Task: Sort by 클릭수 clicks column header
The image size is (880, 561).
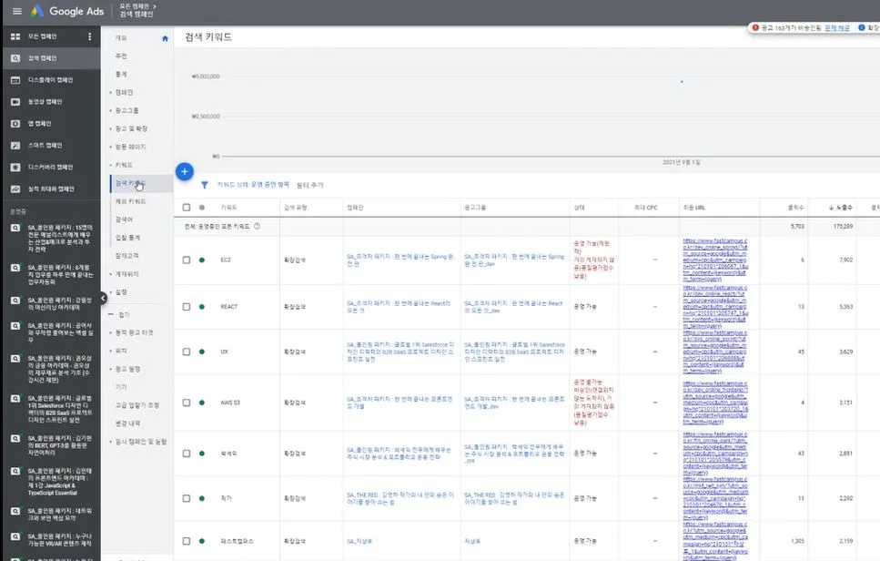Action: coord(795,208)
